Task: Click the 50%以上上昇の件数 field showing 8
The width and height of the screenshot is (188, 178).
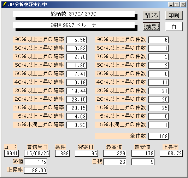Action: coord(158,74)
